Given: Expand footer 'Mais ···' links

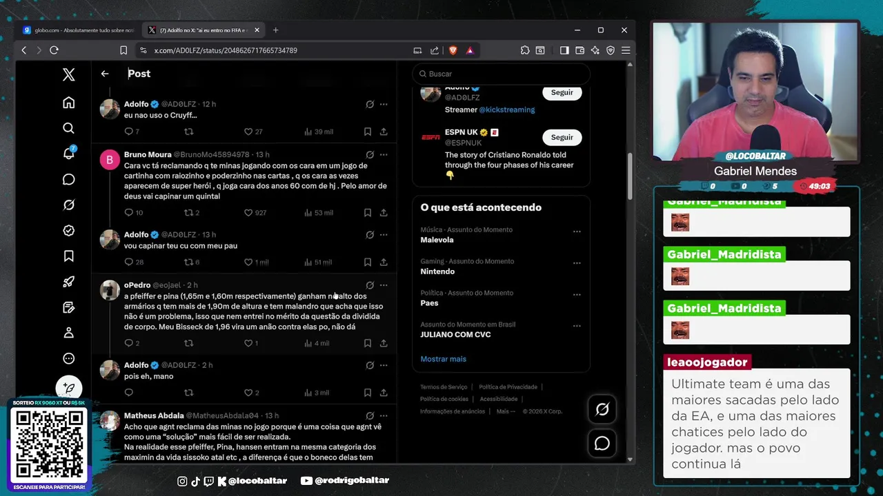Looking at the screenshot, I should pos(506,411).
